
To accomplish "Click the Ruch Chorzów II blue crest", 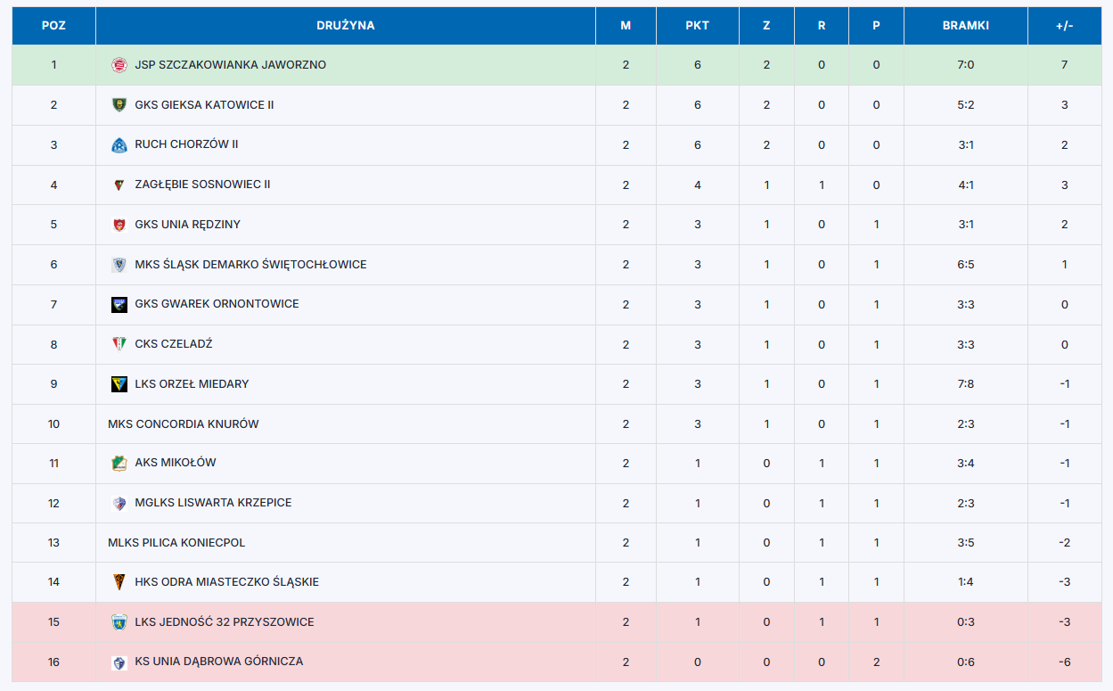I will [119, 144].
